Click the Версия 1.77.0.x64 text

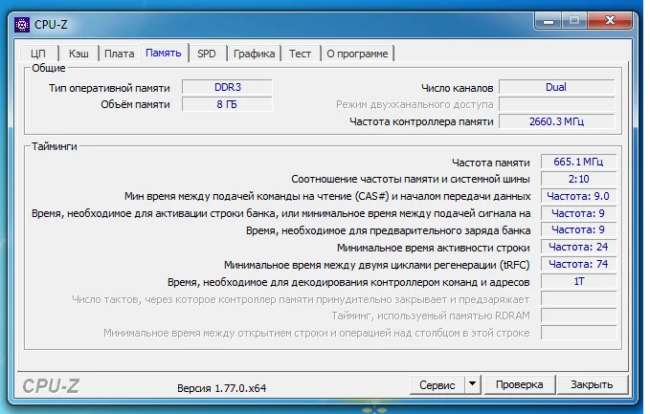221,388
